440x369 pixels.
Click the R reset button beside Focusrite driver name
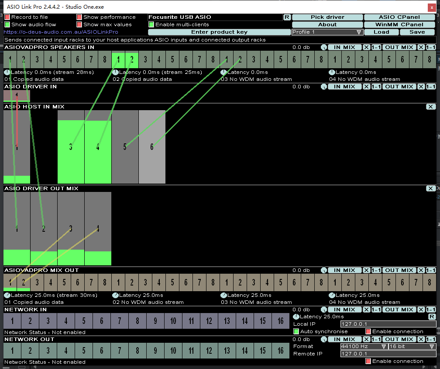[x=287, y=17]
